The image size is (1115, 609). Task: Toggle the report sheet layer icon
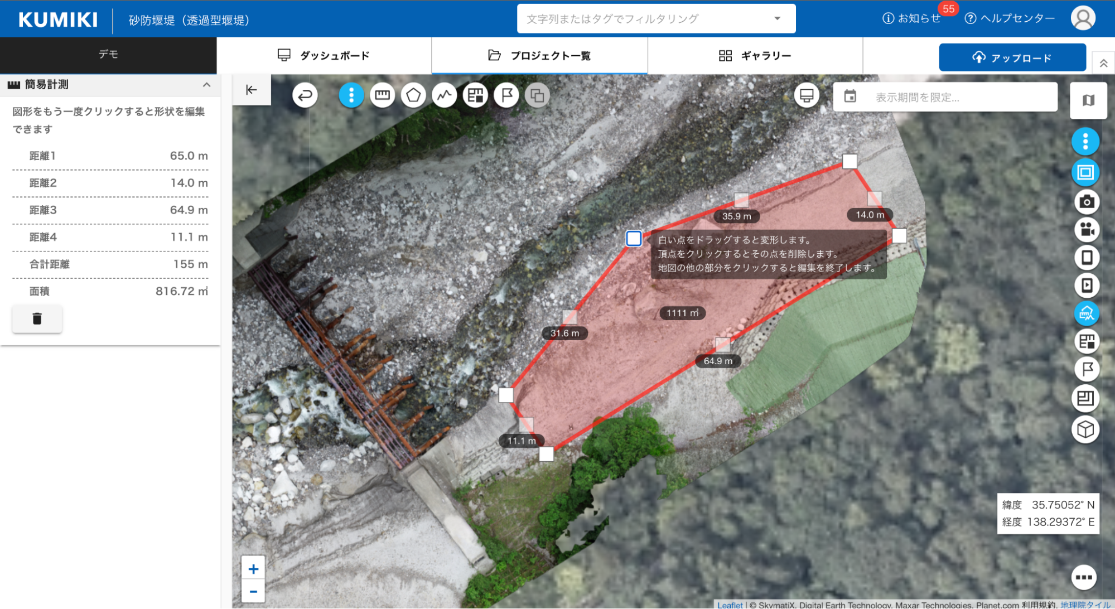1085,398
